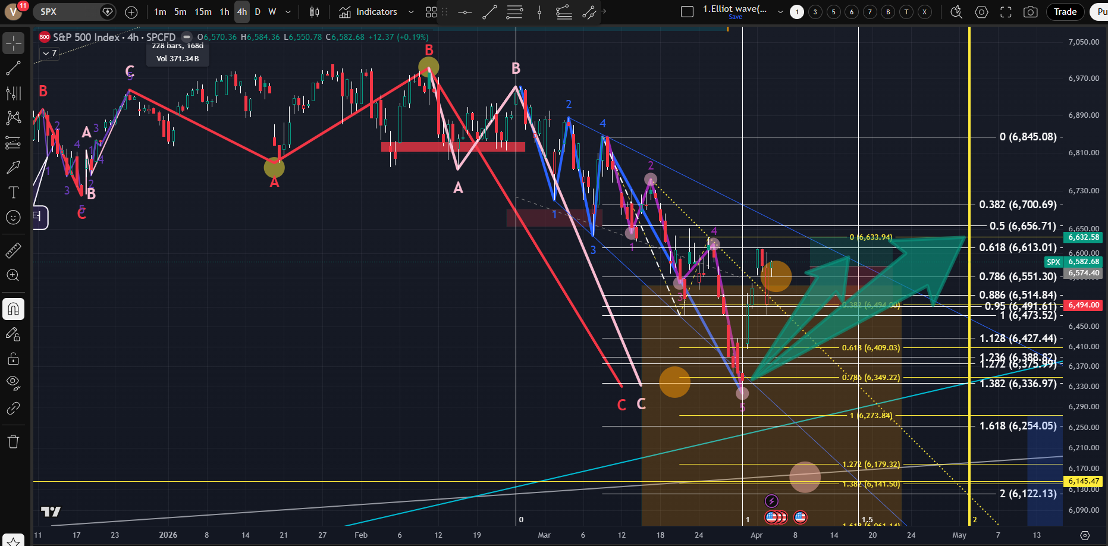Enter fullscreen mode
Image resolution: width=1108 pixels, height=546 pixels.
click(1006, 12)
